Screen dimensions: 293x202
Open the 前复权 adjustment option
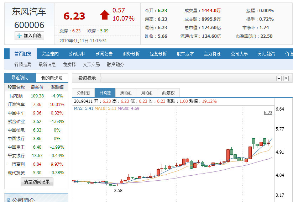[x=168, y=93]
